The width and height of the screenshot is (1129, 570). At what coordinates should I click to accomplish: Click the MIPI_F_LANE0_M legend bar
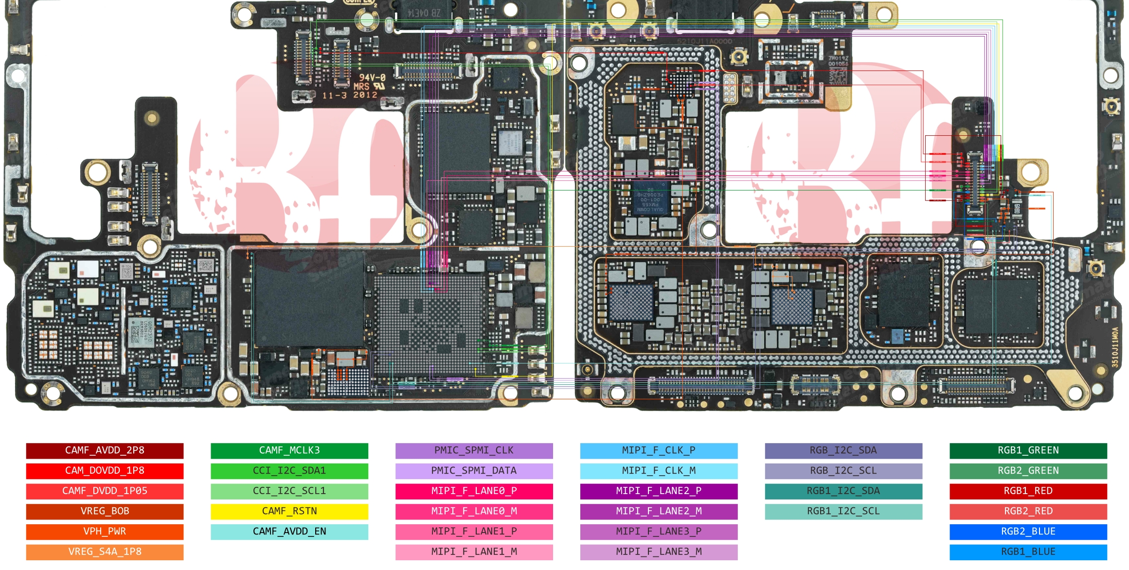[x=474, y=511]
